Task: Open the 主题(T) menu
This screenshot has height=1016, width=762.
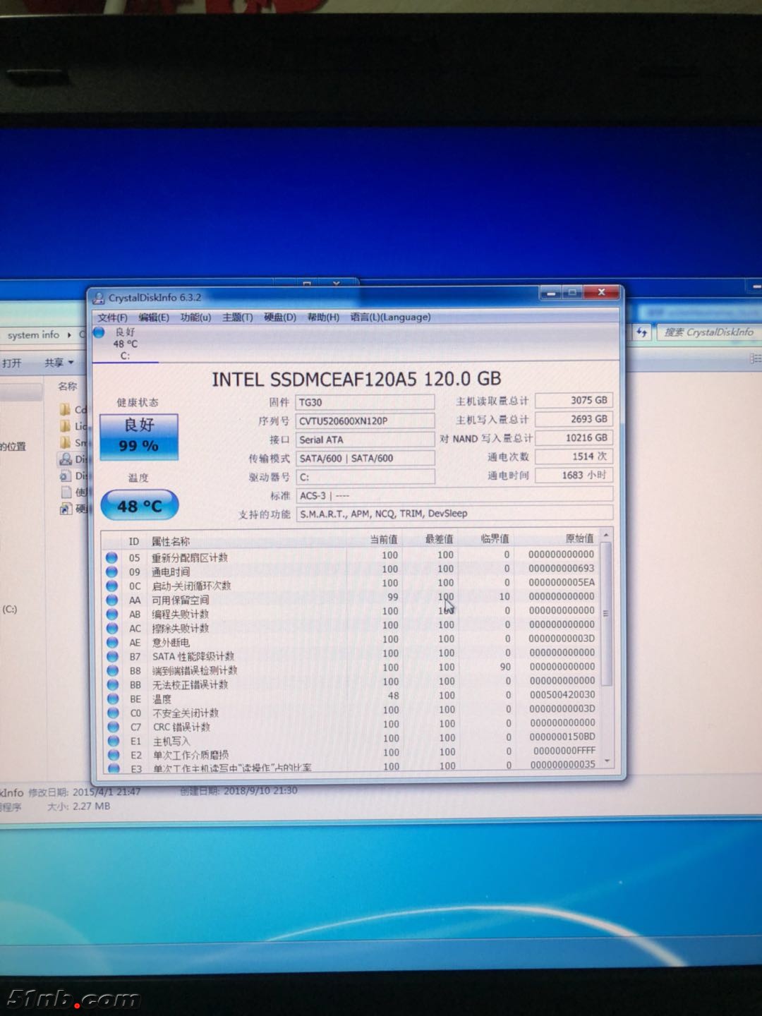Action: coord(237,317)
